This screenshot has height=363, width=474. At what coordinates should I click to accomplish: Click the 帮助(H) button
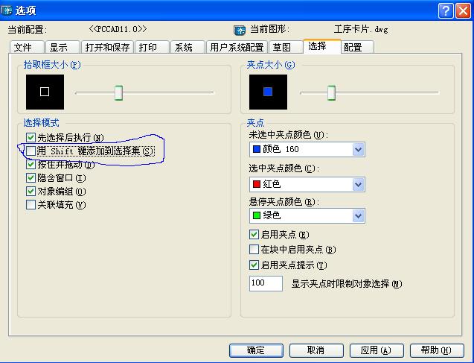[x=437, y=350]
